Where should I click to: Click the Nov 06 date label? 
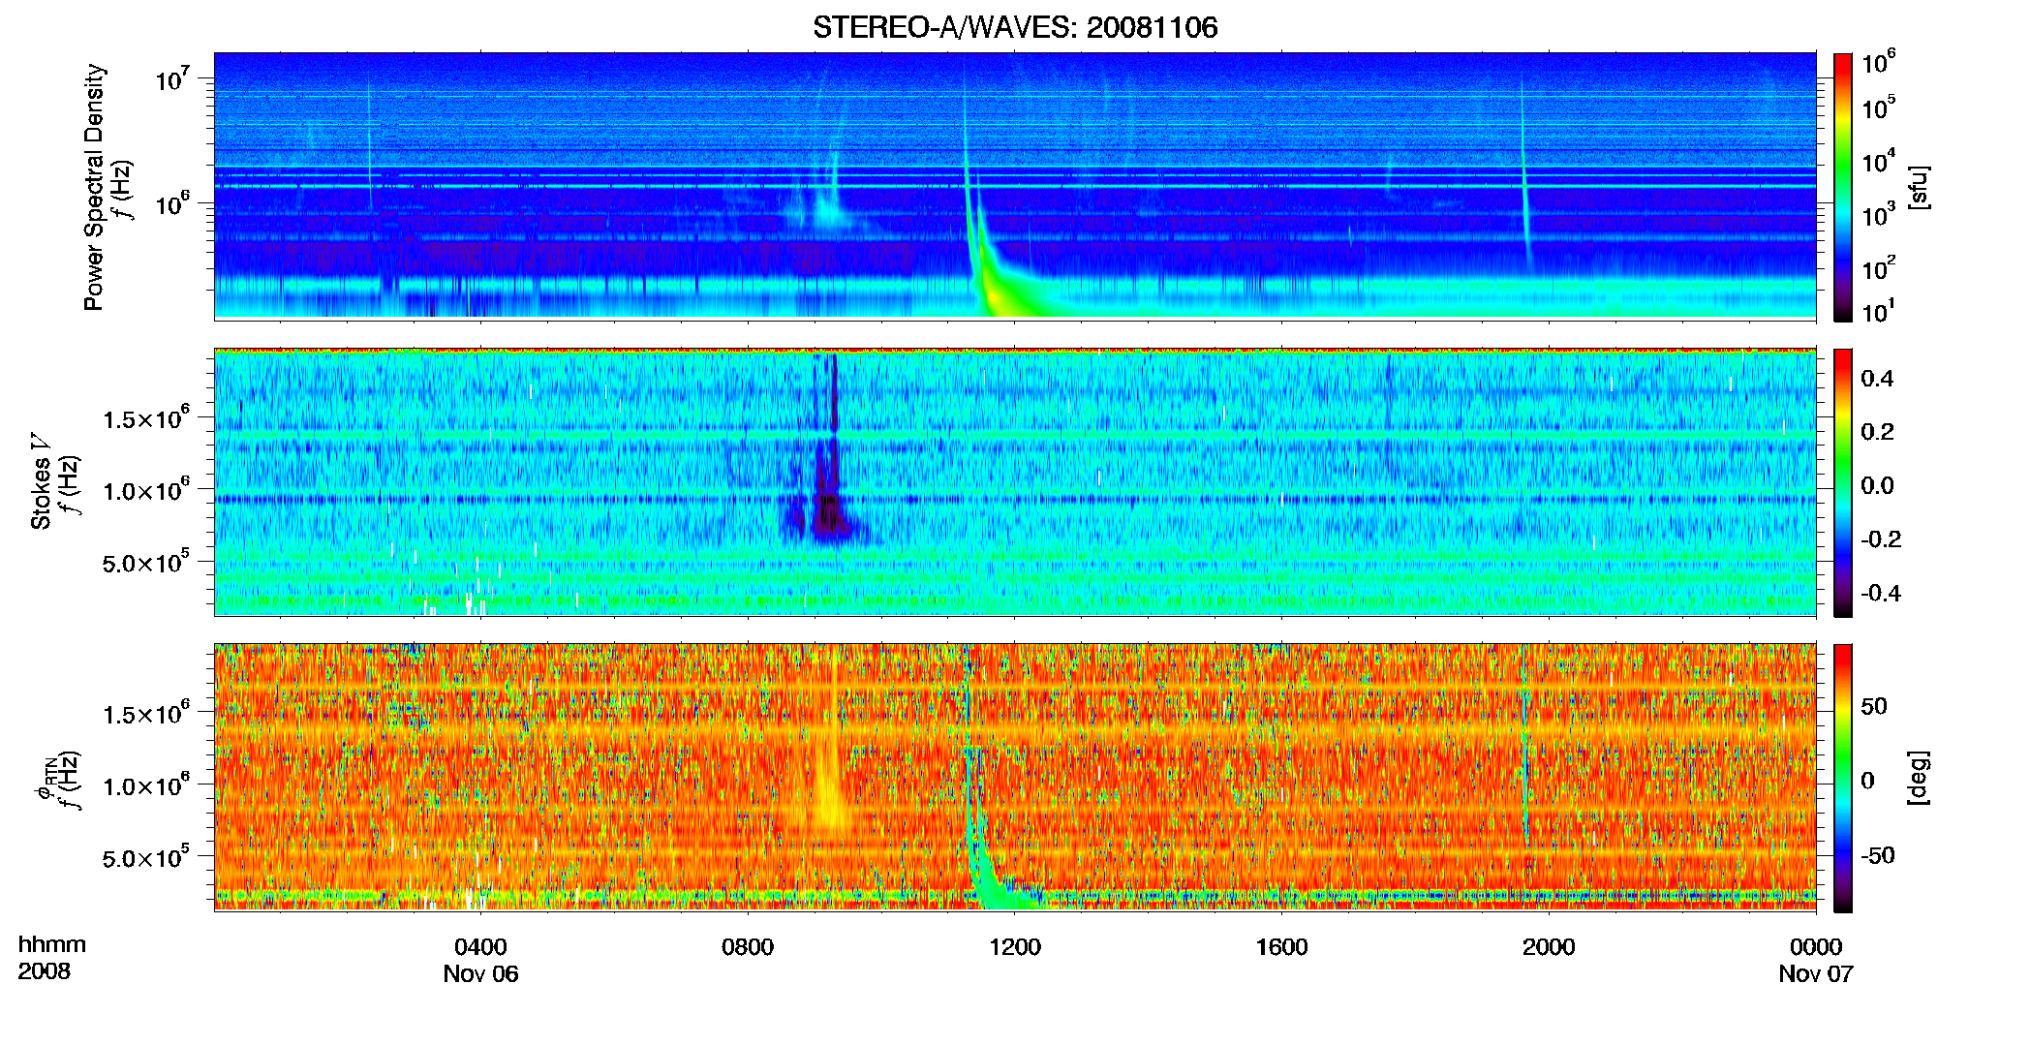click(x=480, y=974)
